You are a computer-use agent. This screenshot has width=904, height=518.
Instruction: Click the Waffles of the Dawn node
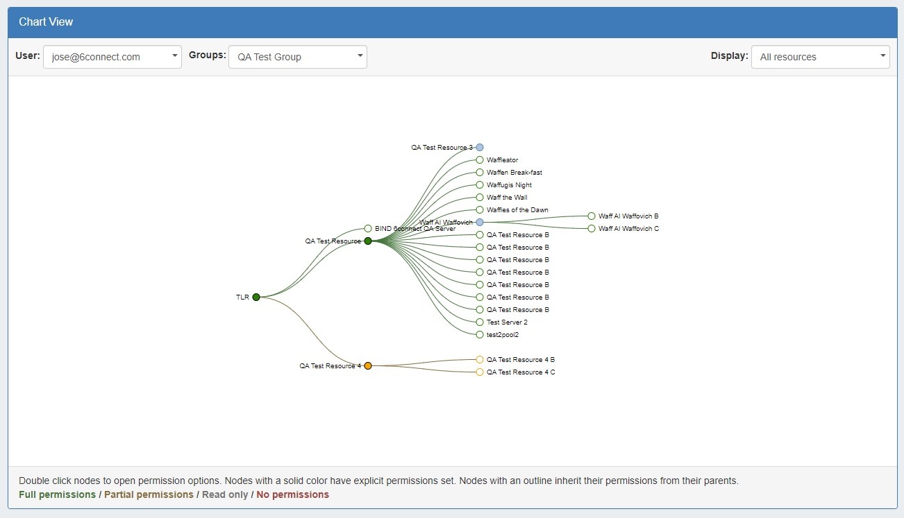(x=480, y=209)
